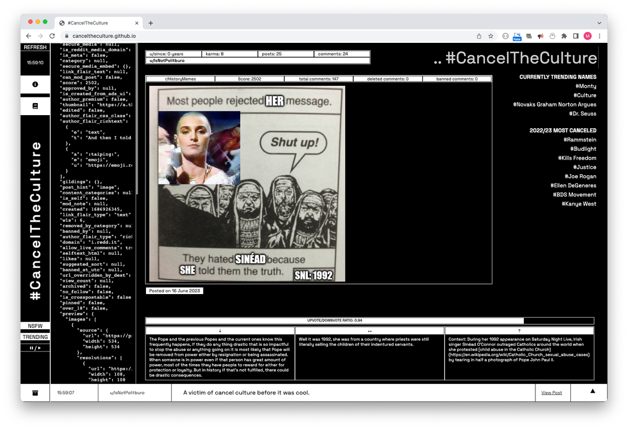Share this page via the share icon

tap(479, 36)
